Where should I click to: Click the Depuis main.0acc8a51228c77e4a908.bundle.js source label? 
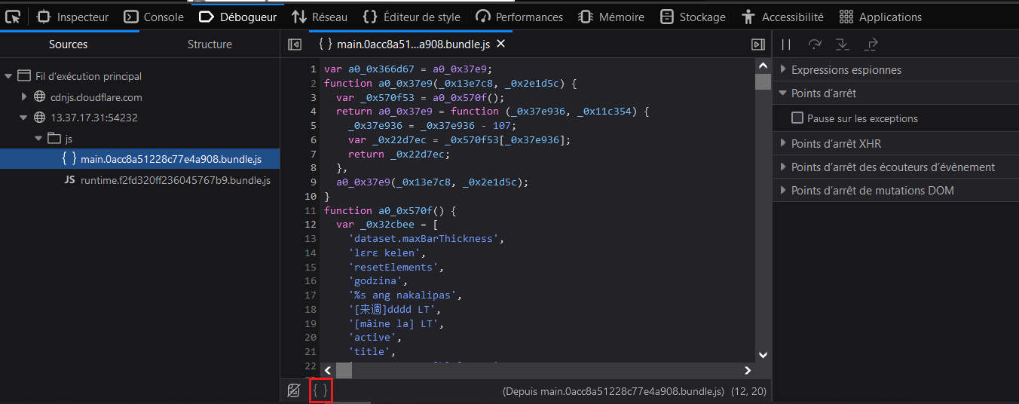coord(613,391)
